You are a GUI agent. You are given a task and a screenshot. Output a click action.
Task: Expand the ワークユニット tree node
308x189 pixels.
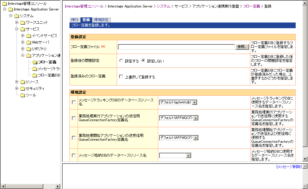(17, 22)
